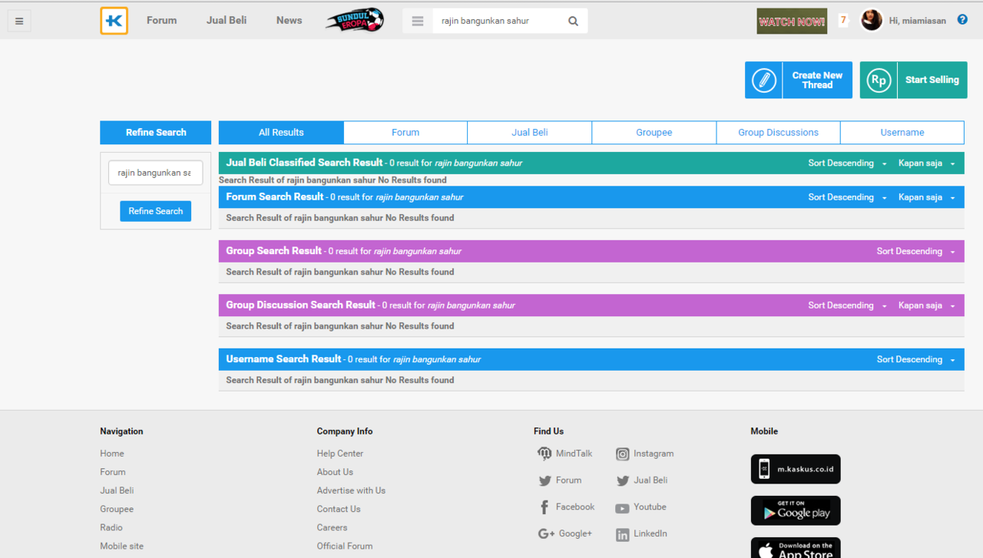983x558 pixels.
Task: Click pencil icon to create thread
Action: coord(763,80)
